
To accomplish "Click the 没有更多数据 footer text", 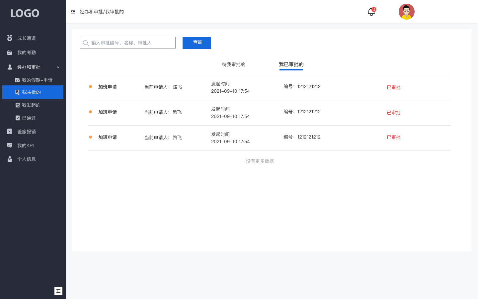I will tap(260, 161).
